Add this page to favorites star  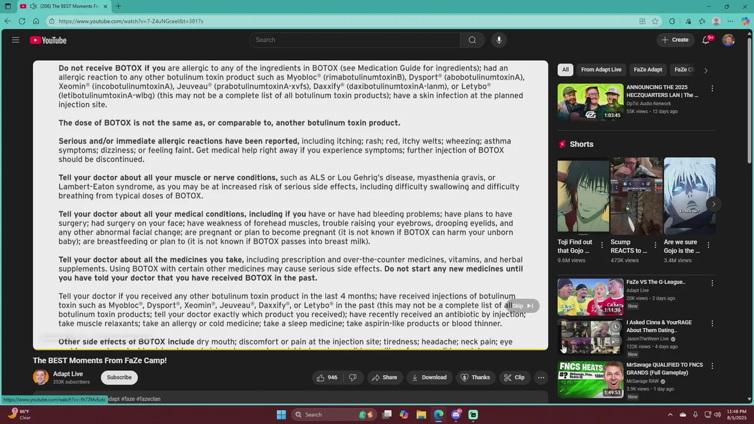(x=655, y=21)
